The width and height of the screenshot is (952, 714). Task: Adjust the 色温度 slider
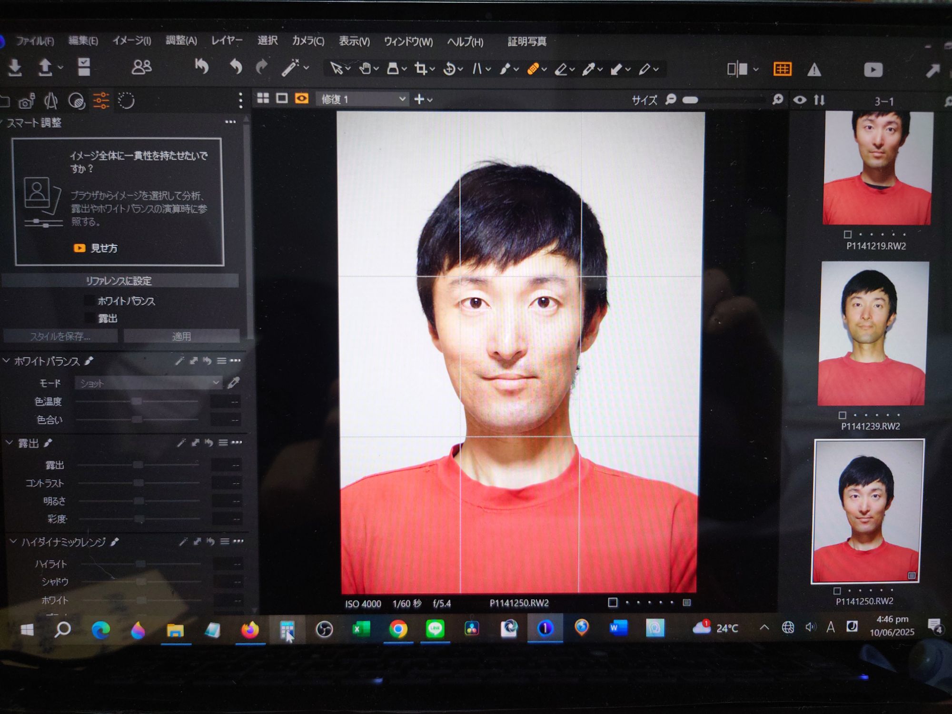tap(137, 401)
